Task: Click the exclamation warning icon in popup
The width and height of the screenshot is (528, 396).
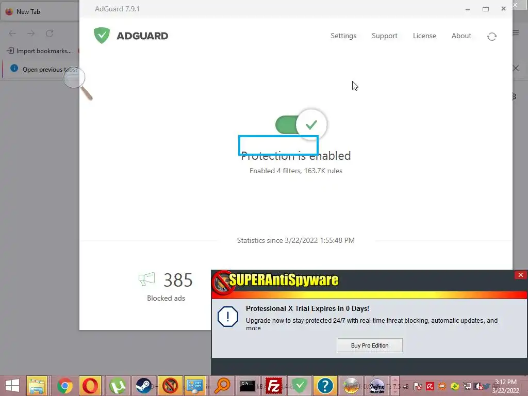Action: [x=227, y=316]
